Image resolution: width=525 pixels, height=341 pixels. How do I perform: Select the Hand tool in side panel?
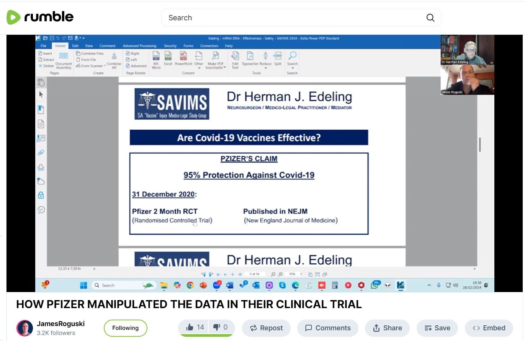click(x=41, y=82)
